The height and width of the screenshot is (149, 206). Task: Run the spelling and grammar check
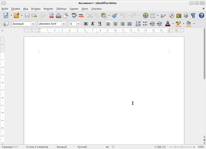(x=74, y=15)
